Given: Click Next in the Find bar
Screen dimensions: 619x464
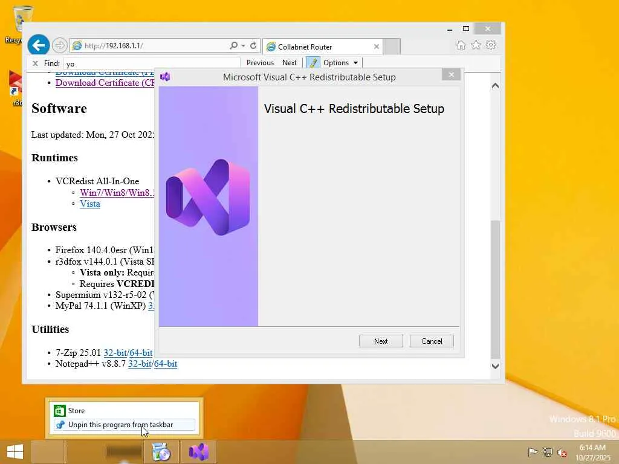Looking at the screenshot, I should [x=290, y=63].
